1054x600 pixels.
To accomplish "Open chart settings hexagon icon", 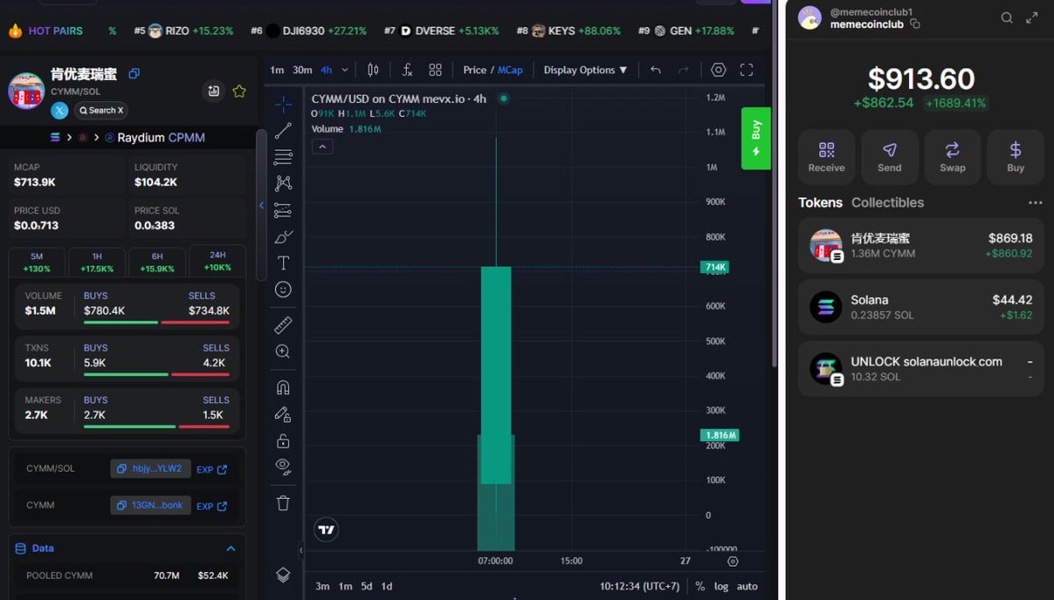I will pos(718,70).
